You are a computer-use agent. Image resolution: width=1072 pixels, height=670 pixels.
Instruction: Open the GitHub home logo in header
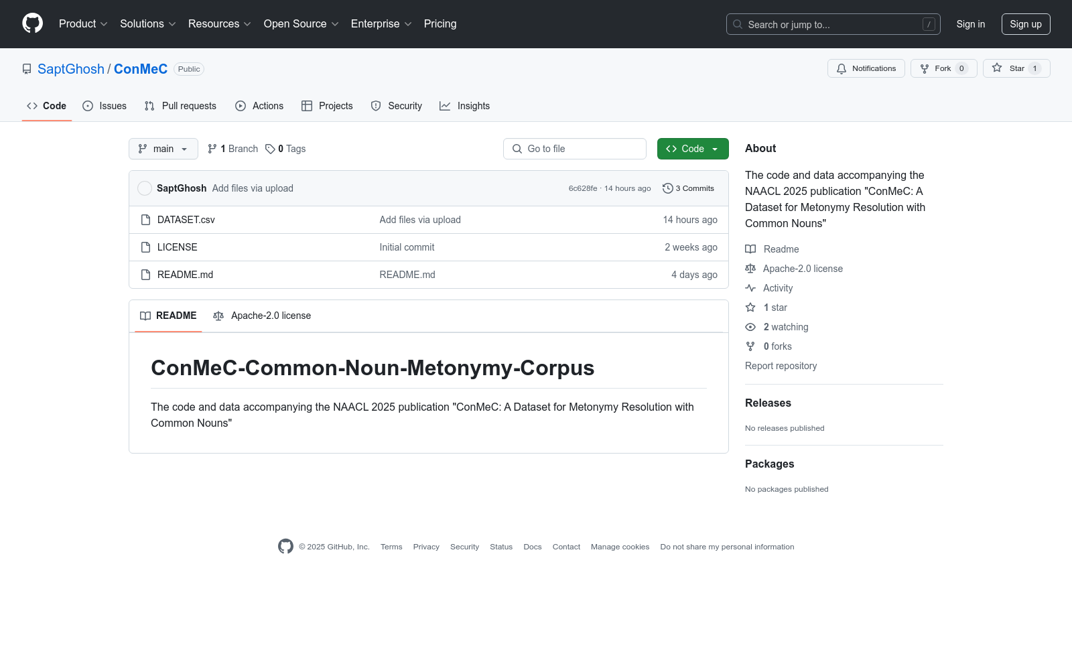32,23
